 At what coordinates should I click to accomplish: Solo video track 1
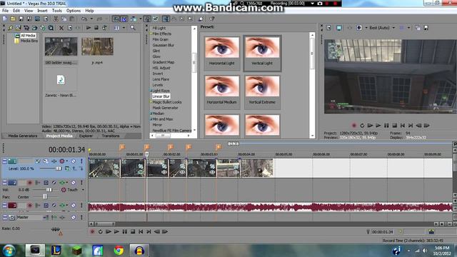coord(81,161)
